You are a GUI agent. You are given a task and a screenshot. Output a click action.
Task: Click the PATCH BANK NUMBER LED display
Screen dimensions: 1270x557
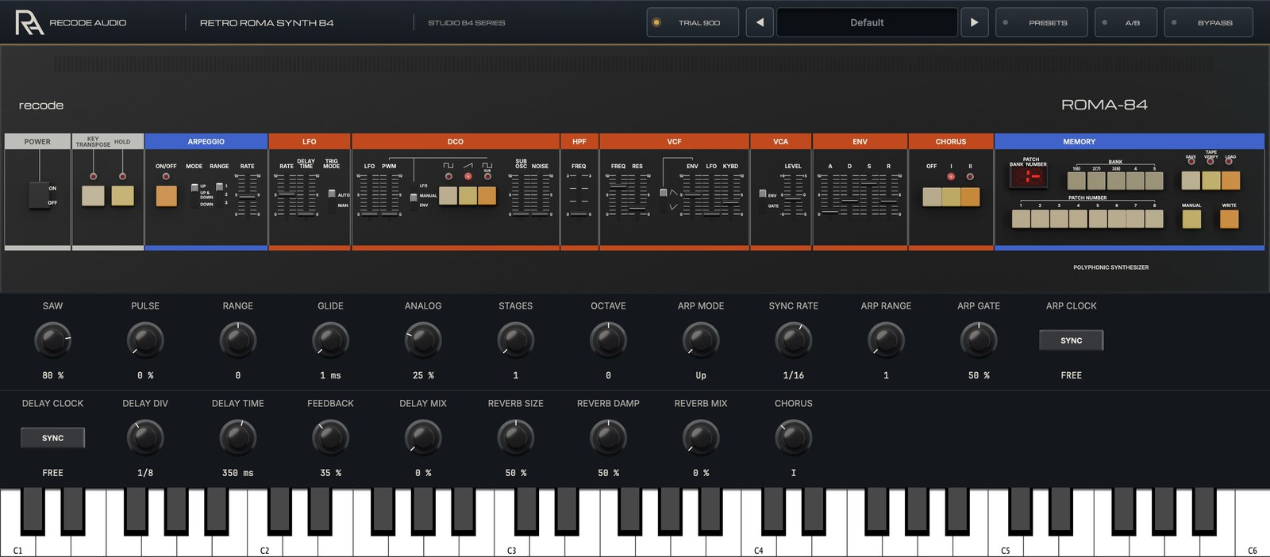pyautogui.click(x=1028, y=177)
